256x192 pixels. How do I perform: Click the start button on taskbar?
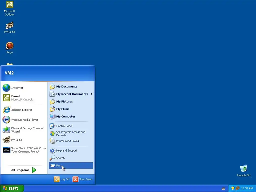(x=12, y=188)
